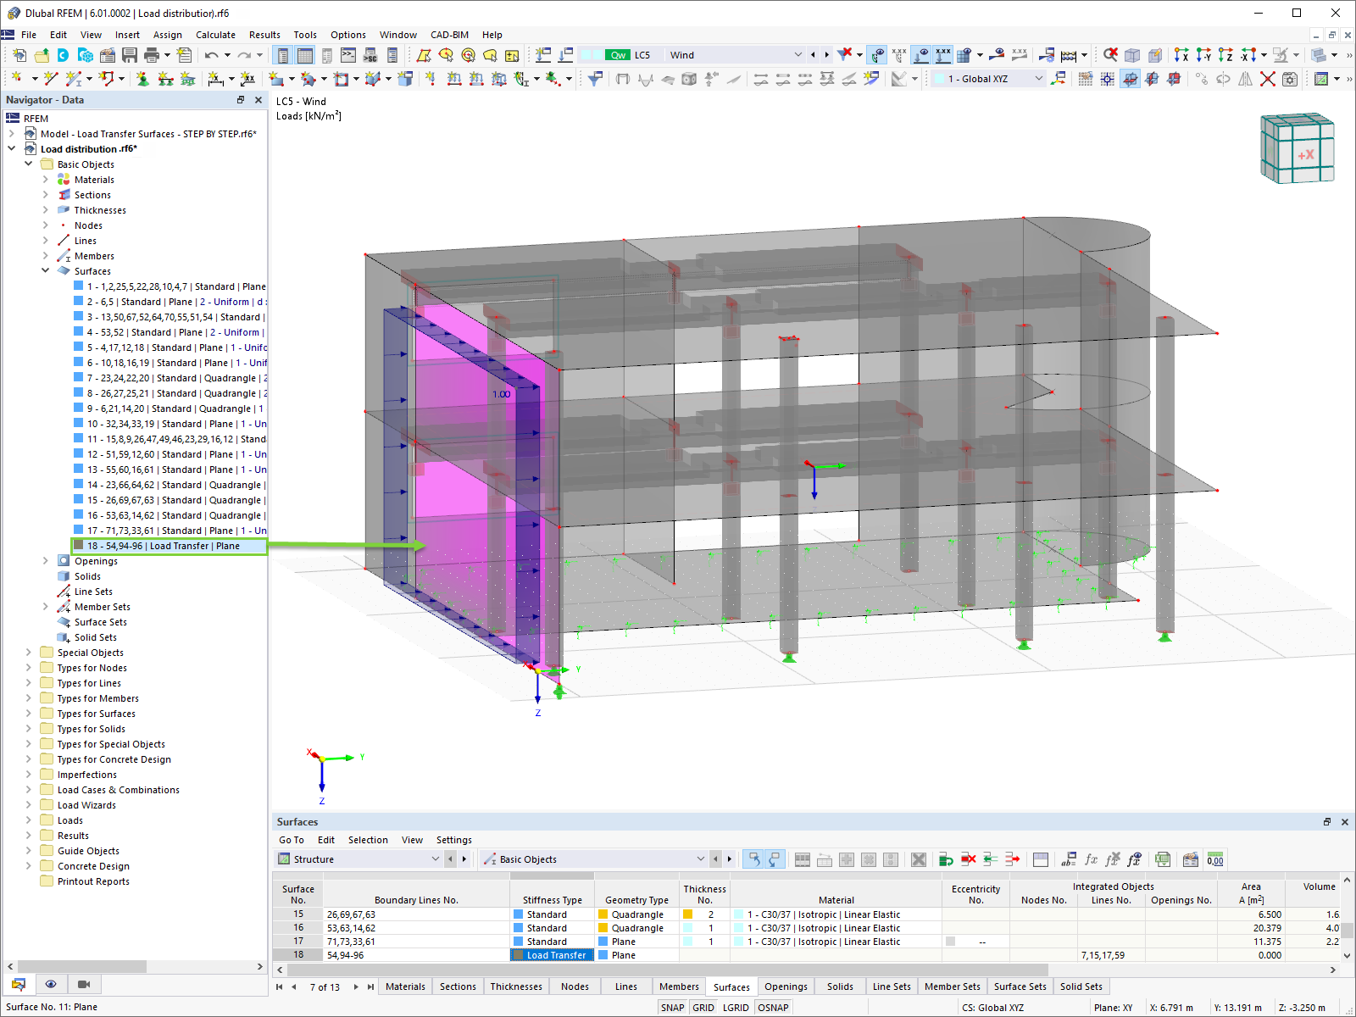The width and height of the screenshot is (1356, 1017).
Task: Click Settings in Surfaces table menu
Action: tap(453, 840)
